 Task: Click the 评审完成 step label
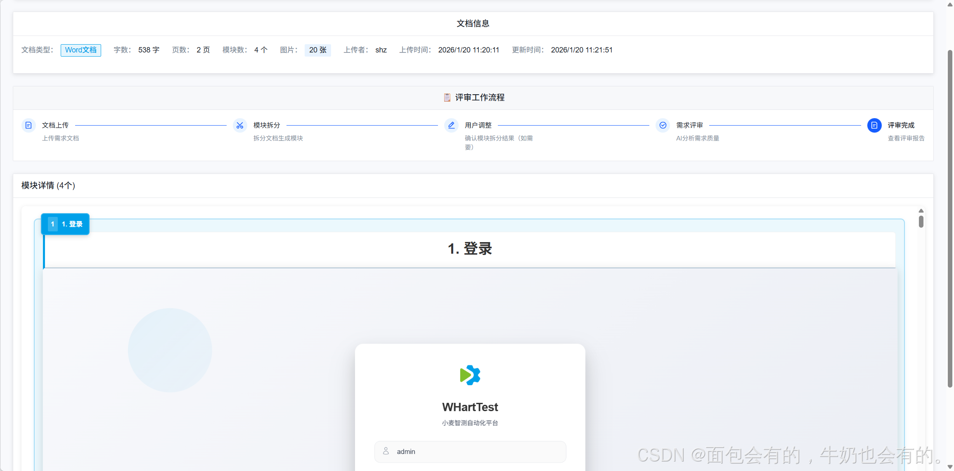tap(901, 125)
